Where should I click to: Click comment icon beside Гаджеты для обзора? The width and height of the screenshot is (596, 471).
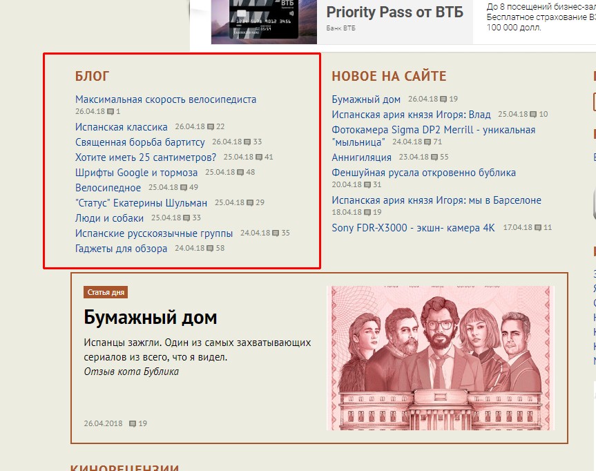[x=211, y=248]
